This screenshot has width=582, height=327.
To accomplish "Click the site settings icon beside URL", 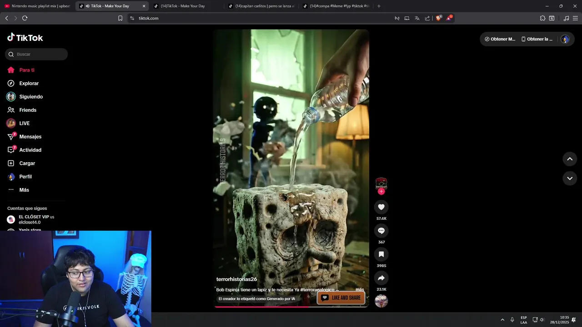I will click(x=132, y=18).
